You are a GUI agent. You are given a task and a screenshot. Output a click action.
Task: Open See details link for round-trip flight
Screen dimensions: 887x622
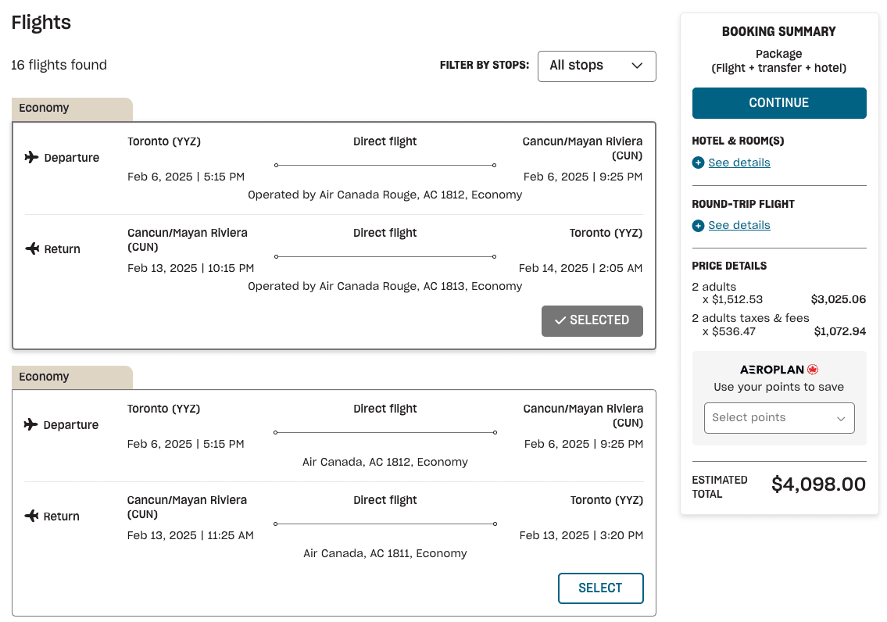739,225
